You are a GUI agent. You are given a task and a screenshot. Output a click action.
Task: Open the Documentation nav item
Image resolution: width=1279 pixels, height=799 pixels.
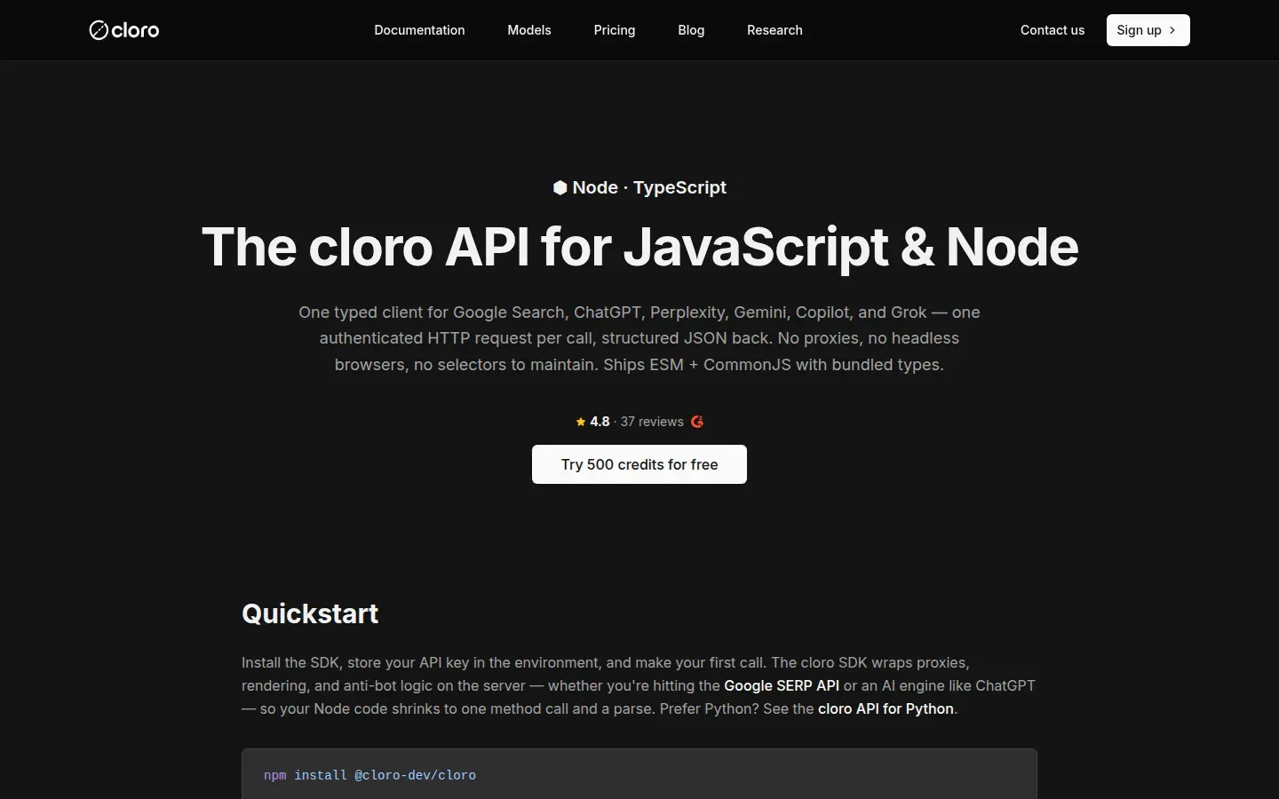pos(419,30)
